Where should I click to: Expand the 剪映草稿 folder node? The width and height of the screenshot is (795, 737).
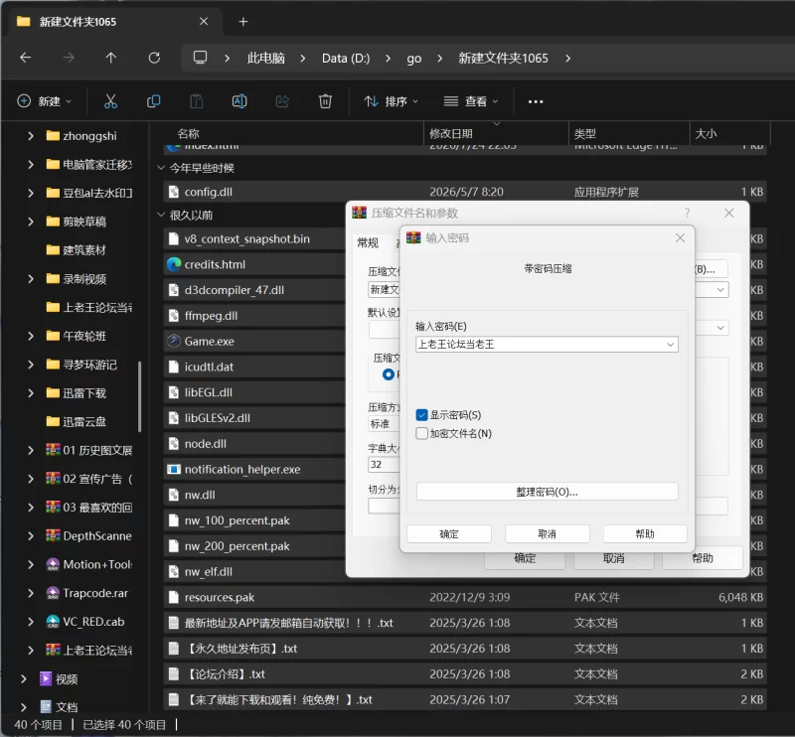[x=31, y=221]
